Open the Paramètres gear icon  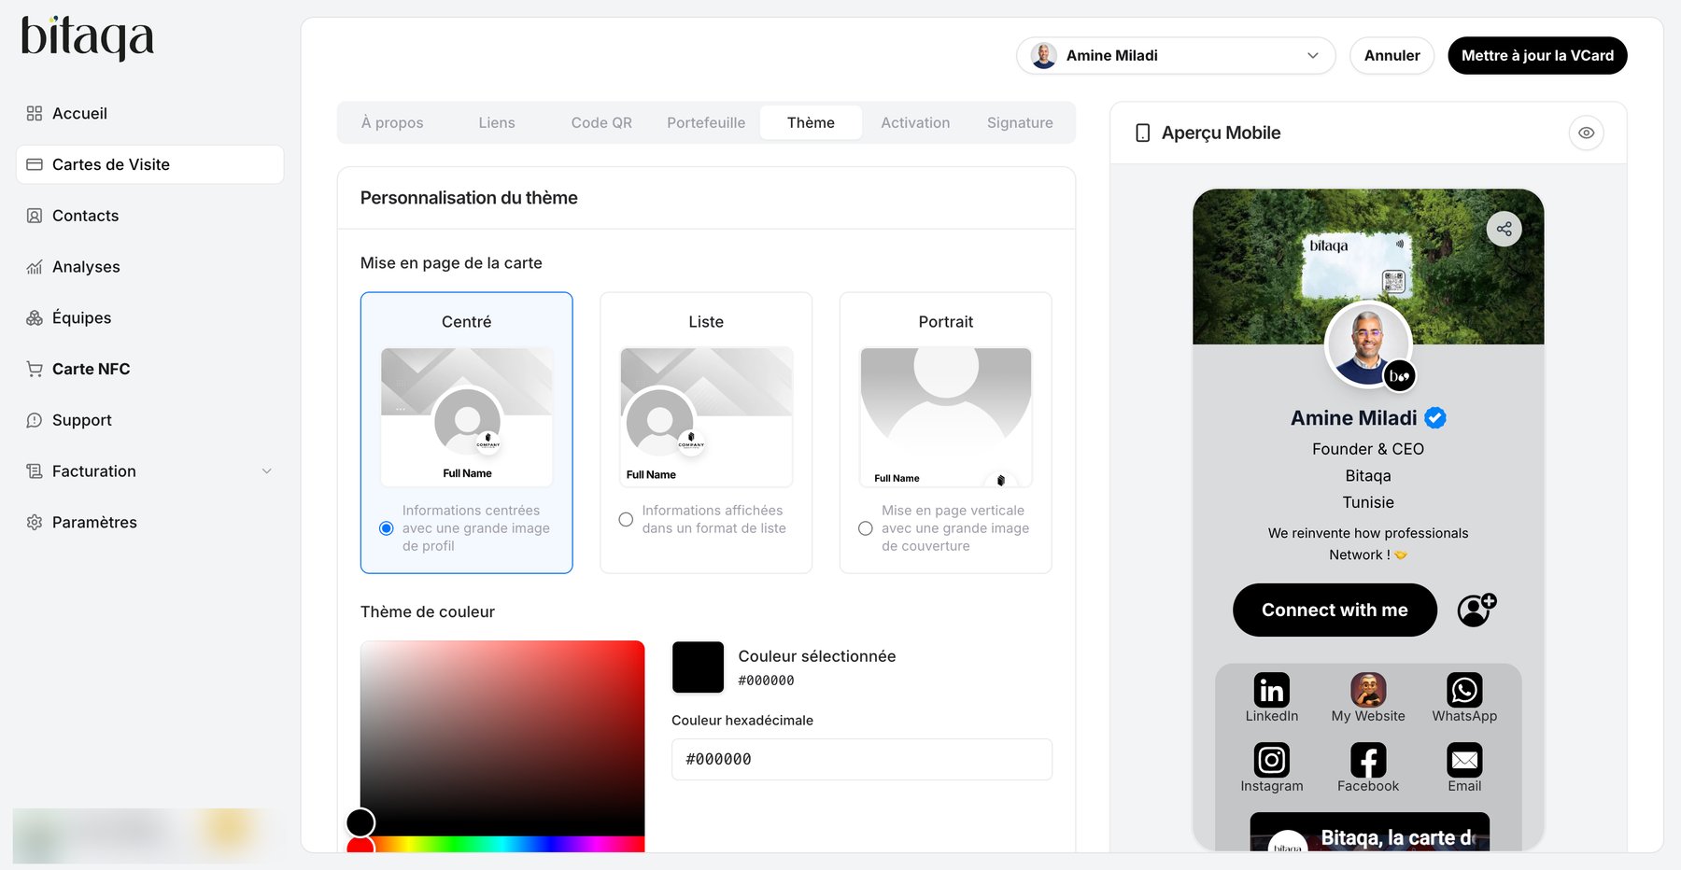[35, 523]
